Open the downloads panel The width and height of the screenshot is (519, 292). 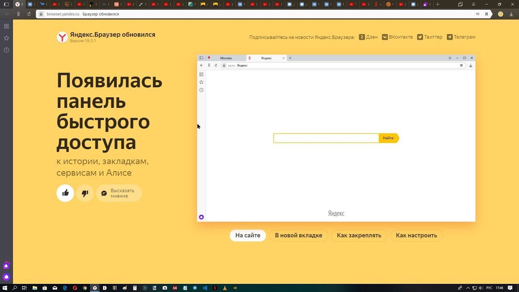(x=512, y=14)
